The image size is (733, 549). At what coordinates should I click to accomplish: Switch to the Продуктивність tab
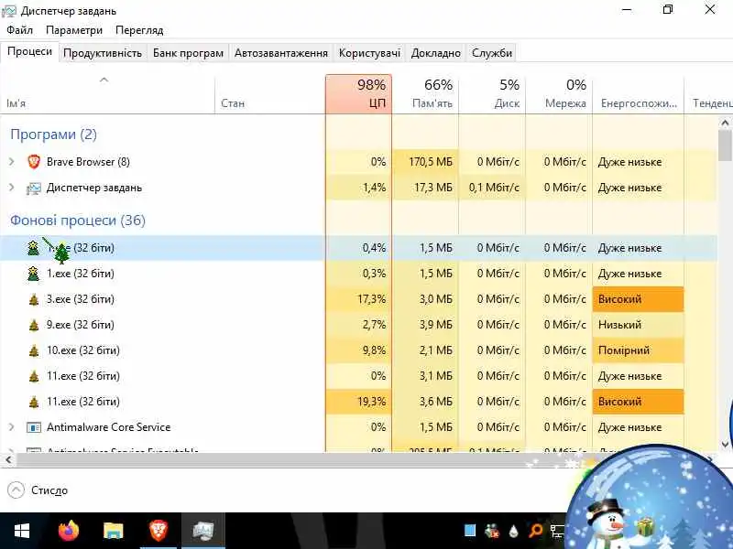pos(103,53)
